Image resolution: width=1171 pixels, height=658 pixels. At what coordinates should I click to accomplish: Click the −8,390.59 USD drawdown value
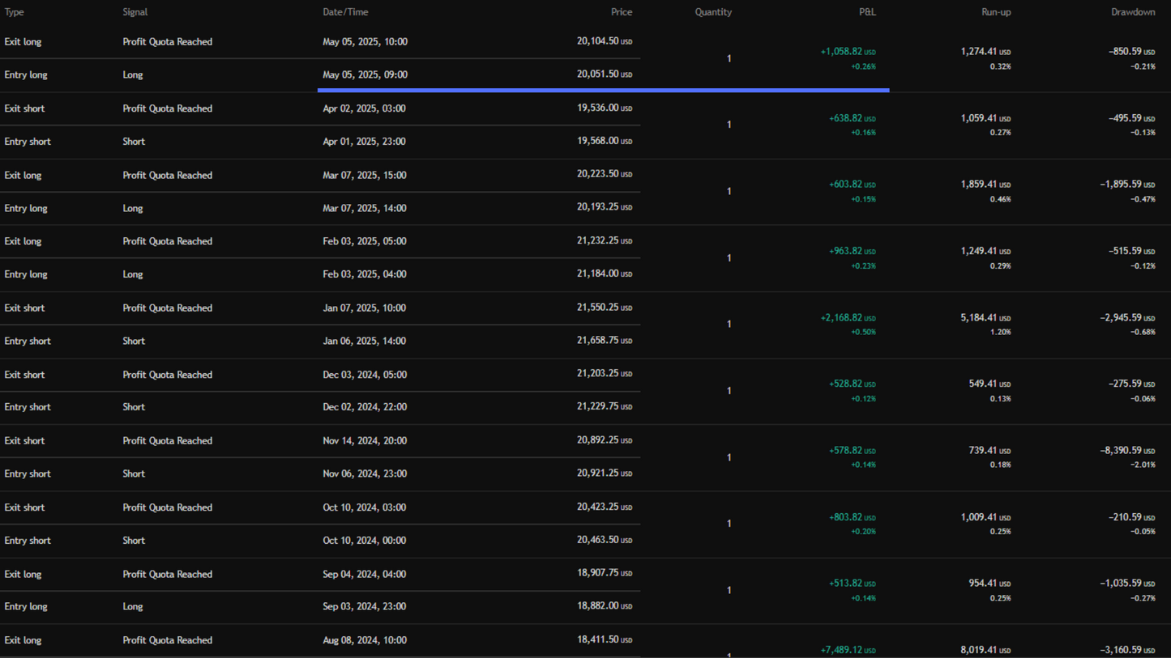(1127, 451)
